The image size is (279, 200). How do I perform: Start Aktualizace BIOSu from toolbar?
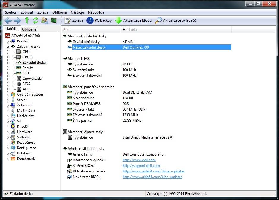coord(133,20)
